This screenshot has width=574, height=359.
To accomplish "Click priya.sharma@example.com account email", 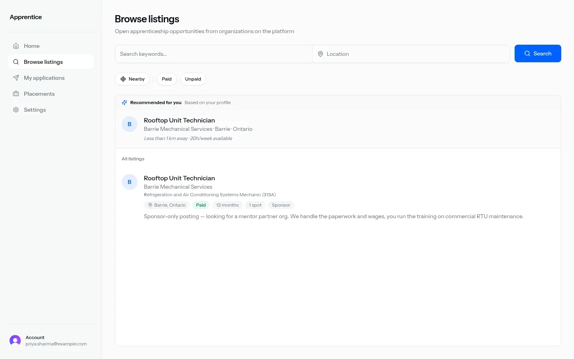I will [56, 344].
